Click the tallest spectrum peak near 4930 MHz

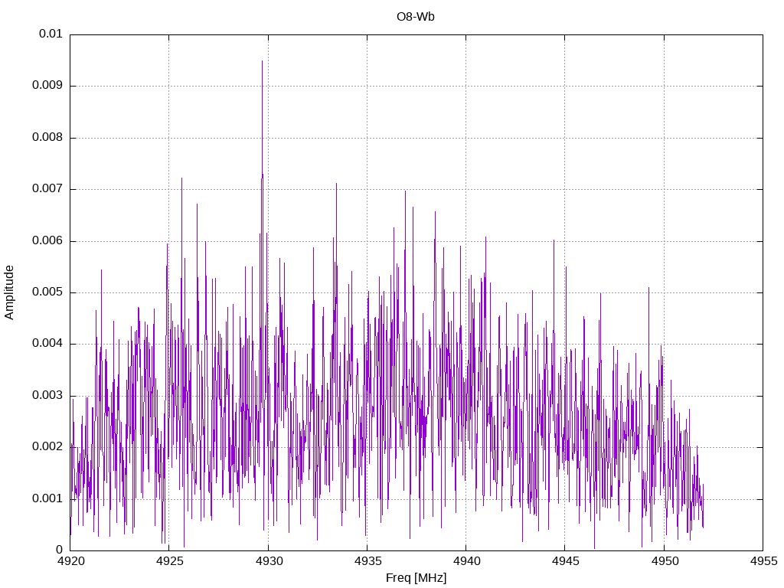(262, 61)
